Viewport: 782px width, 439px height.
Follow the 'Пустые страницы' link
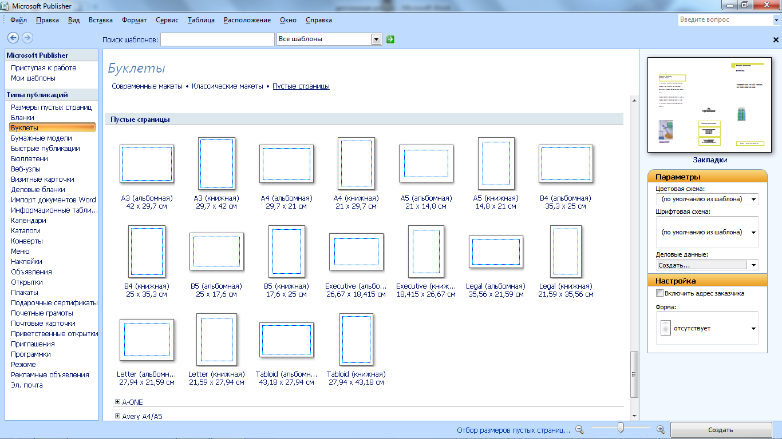coord(301,86)
